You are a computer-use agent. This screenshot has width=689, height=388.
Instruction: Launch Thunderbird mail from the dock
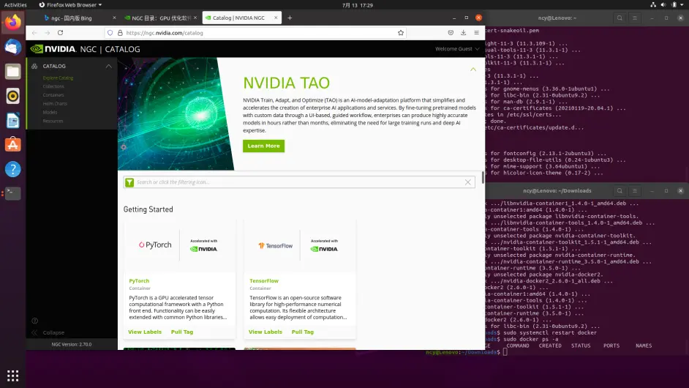click(x=12, y=47)
